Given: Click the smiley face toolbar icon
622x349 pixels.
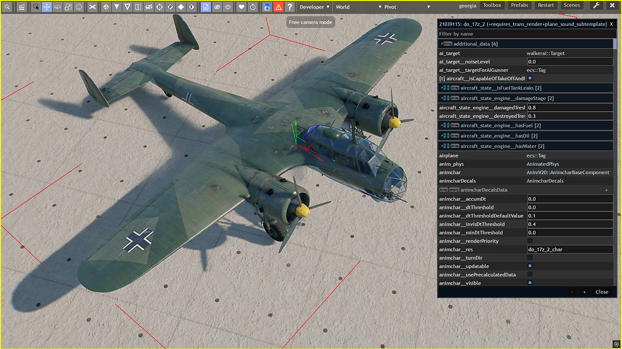Looking at the screenshot, I should (78, 7).
